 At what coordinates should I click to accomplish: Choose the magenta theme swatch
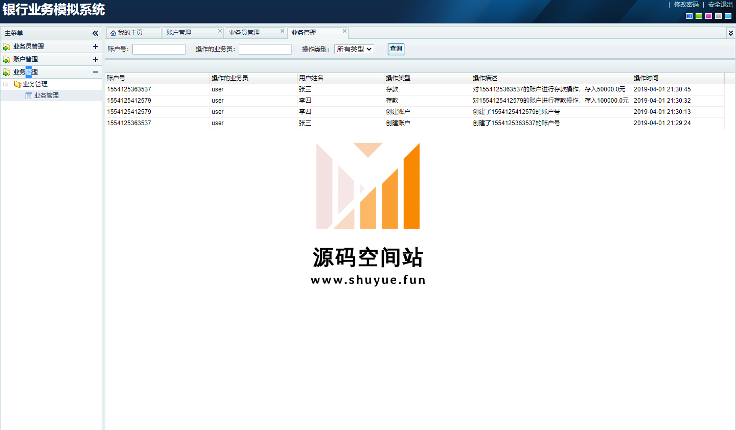tap(708, 16)
